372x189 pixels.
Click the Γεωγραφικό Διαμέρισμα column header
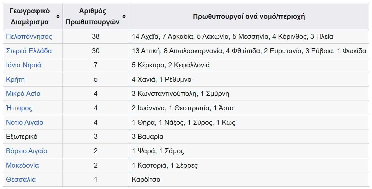tap(30, 17)
